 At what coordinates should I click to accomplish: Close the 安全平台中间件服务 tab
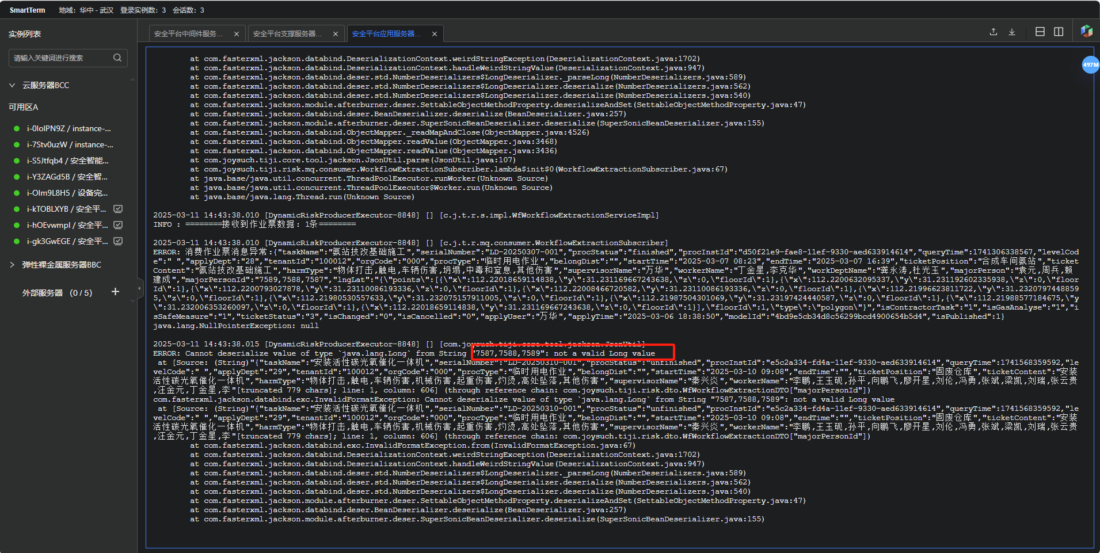[x=237, y=34]
